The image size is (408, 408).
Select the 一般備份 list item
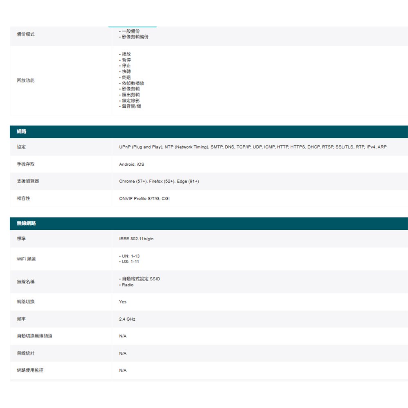click(131, 31)
